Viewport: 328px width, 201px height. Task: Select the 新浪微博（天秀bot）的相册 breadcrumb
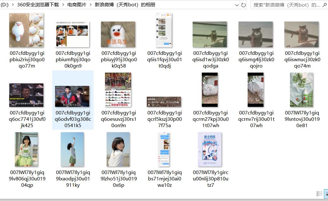click(x=125, y=5)
